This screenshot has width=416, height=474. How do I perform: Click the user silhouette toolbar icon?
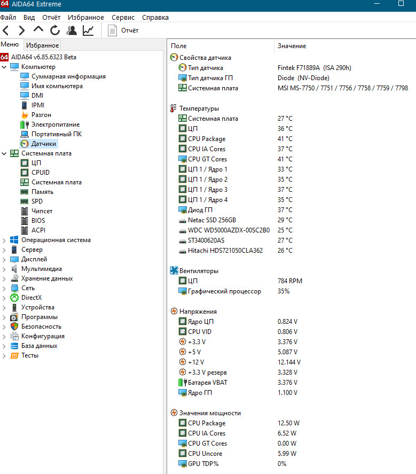pos(72,30)
